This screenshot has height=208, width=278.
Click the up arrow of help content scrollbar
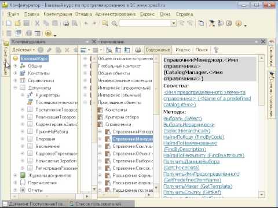coord(262,58)
